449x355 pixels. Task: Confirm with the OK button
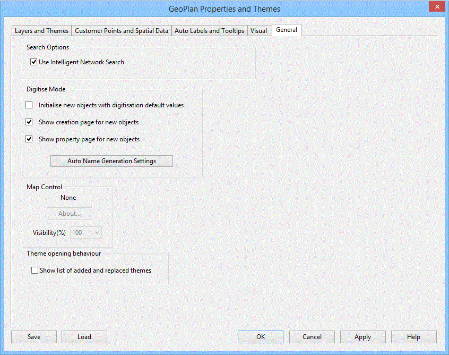click(x=261, y=337)
